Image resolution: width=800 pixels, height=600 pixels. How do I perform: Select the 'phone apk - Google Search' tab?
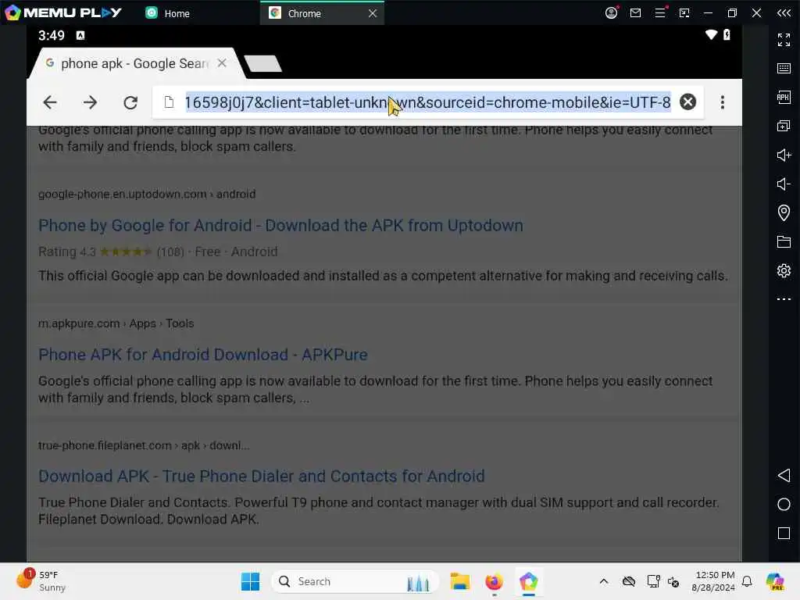click(x=134, y=63)
